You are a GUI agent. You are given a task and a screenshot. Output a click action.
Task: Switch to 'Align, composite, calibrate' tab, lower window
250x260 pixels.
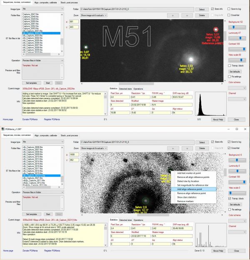coord(46,135)
